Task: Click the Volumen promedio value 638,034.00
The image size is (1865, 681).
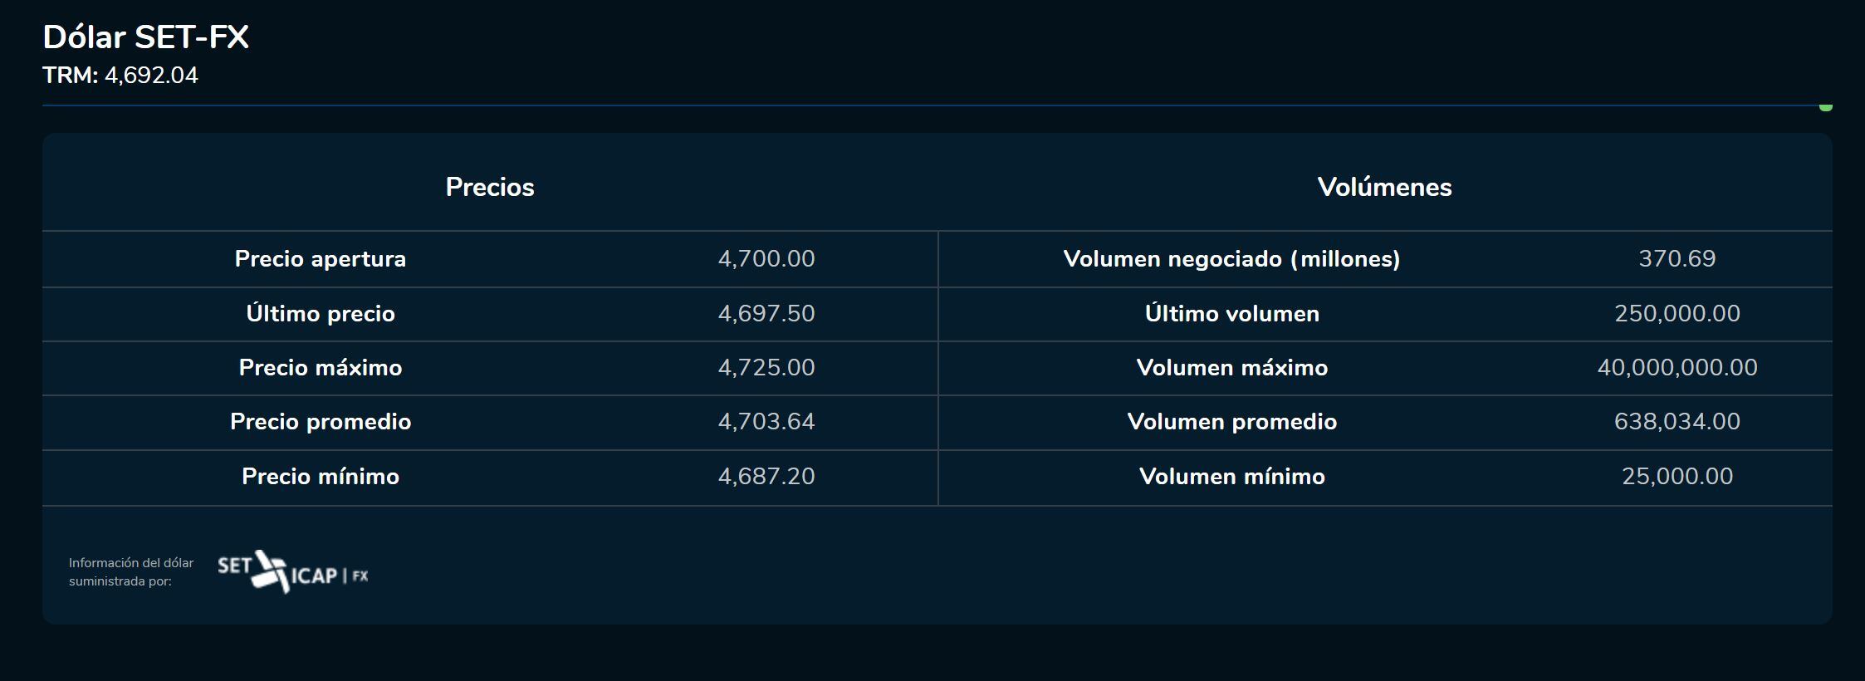Action: pyautogui.click(x=1677, y=422)
